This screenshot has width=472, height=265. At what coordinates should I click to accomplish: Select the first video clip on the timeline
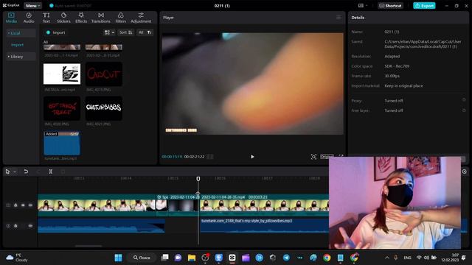pyautogui.click(x=97, y=205)
